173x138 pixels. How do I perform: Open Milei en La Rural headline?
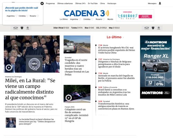(x=30, y=89)
